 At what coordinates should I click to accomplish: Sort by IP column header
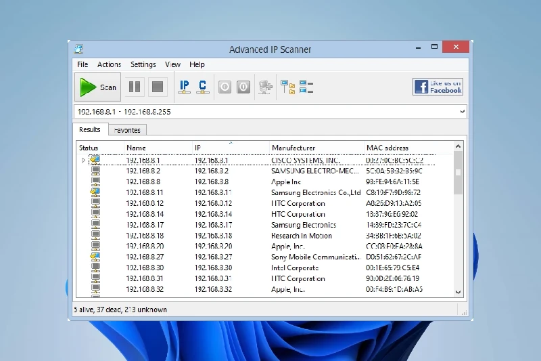point(231,148)
